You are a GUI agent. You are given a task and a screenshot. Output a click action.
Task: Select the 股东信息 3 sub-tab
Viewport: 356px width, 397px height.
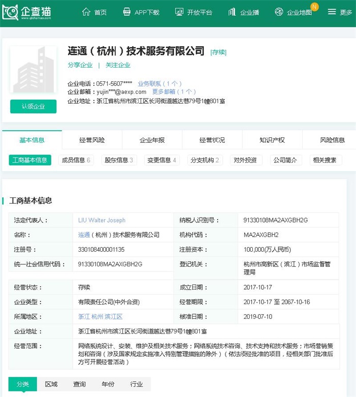[119, 160]
